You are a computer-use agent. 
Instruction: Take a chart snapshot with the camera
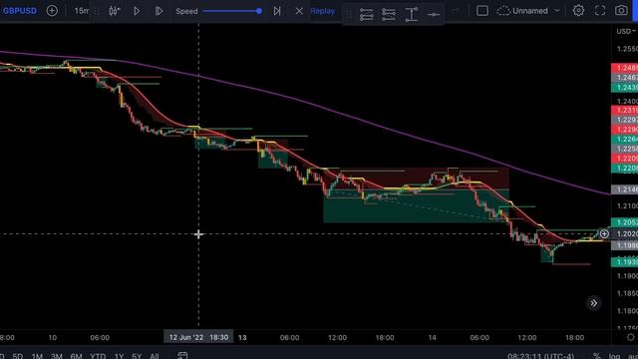(621, 11)
